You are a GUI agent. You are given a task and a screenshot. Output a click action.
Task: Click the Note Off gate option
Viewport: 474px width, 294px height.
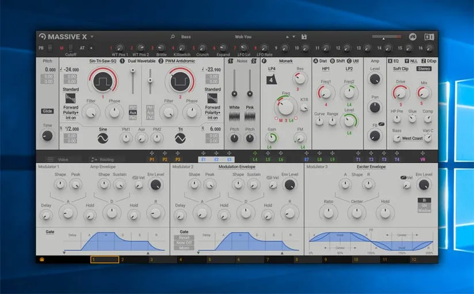184,243
